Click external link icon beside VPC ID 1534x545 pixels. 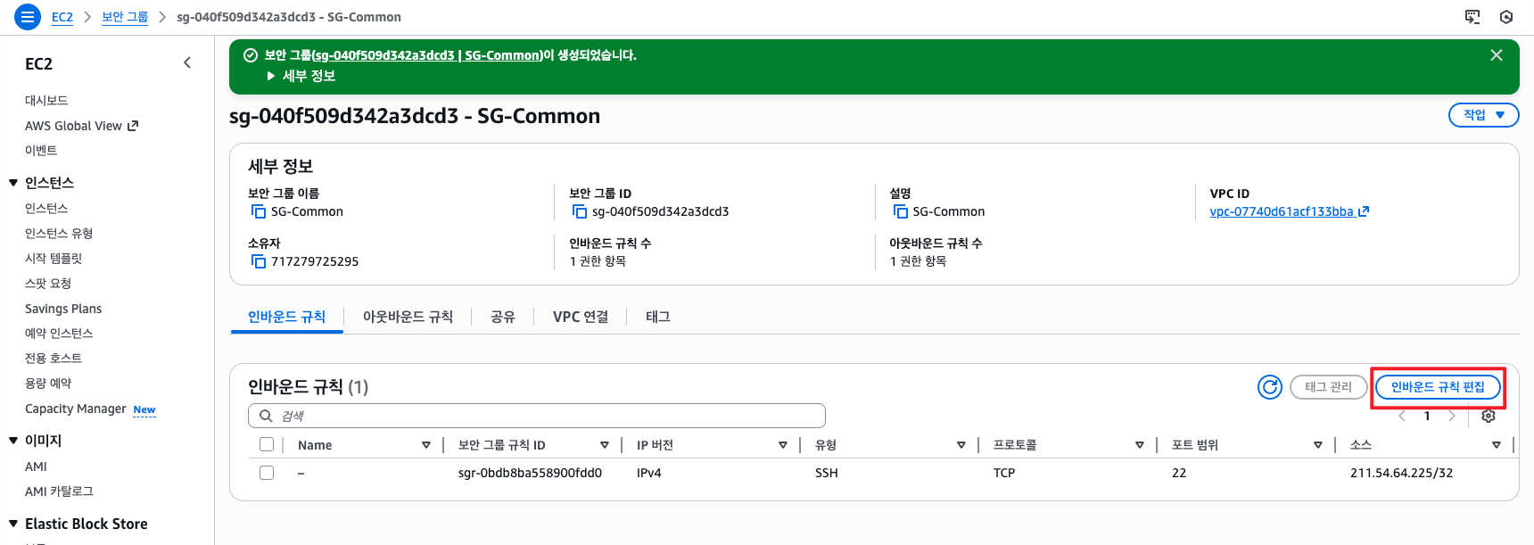coord(1364,211)
